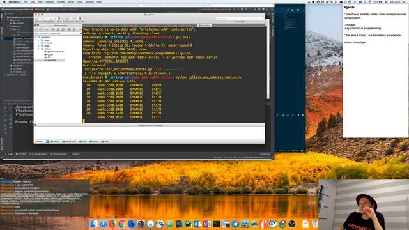Click the menu bar clock showing Sun 20:01
The image size is (409, 230).
coord(395,2)
